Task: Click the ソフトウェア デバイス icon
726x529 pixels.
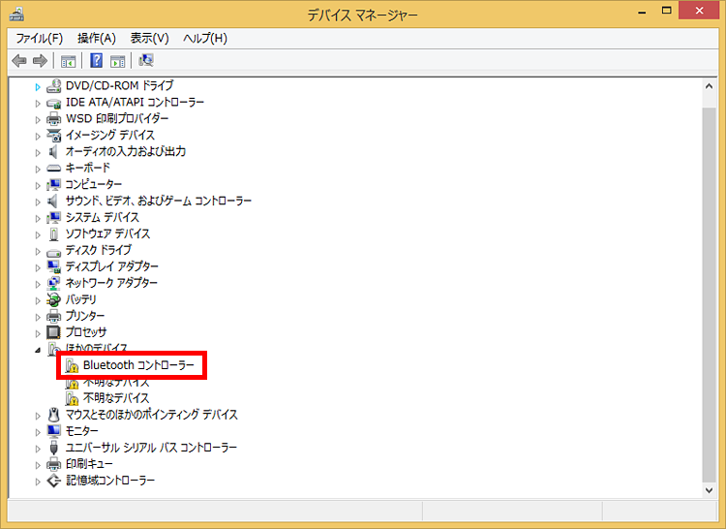Action: click(53, 233)
